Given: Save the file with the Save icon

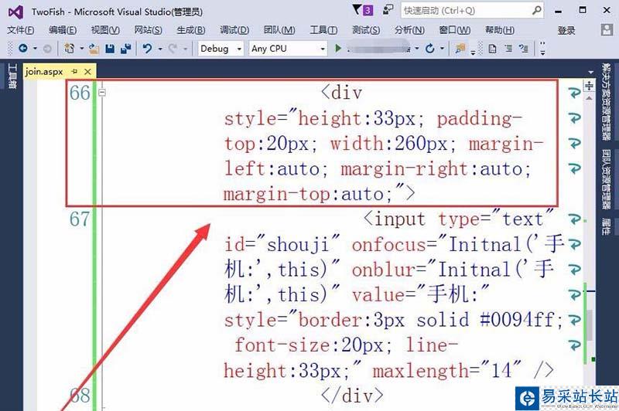Looking at the screenshot, I should point(110,49).
